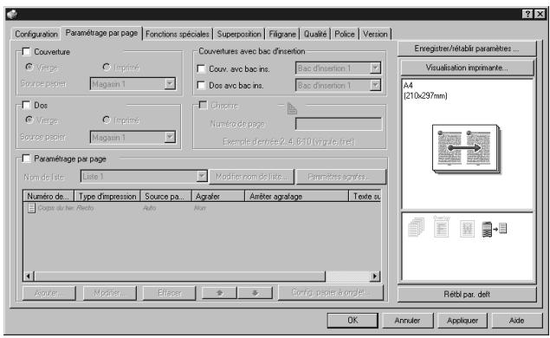This screenshot has height=338, width=550.
Task: Click Enregistrer/rétablir paramètres button
Action: coord(467,49)
